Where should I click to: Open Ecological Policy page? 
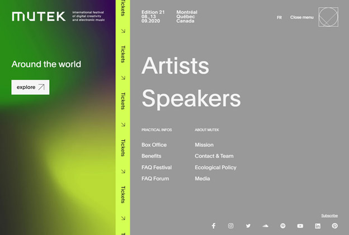tap(215, 167)
